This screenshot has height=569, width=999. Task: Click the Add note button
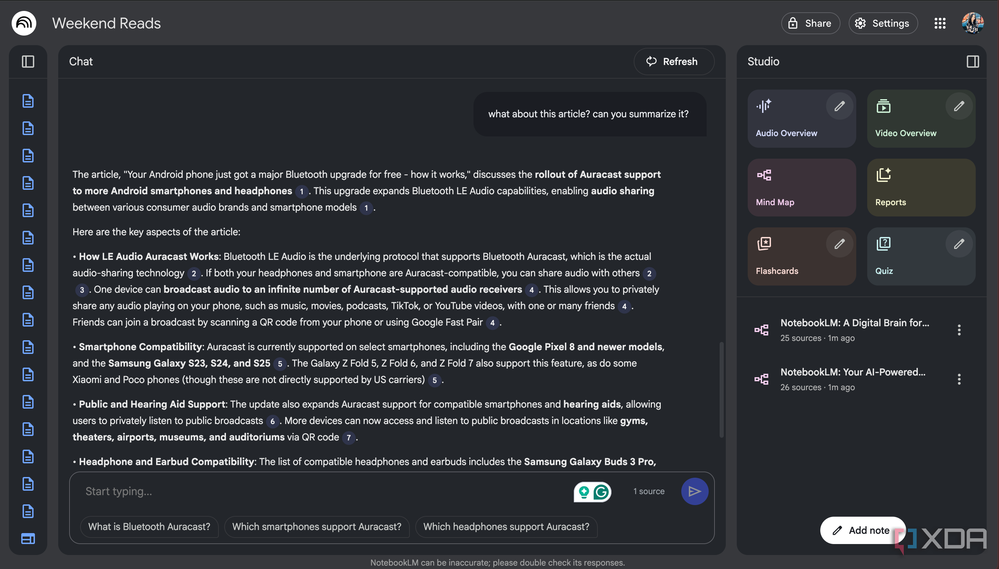pos(862,530)
